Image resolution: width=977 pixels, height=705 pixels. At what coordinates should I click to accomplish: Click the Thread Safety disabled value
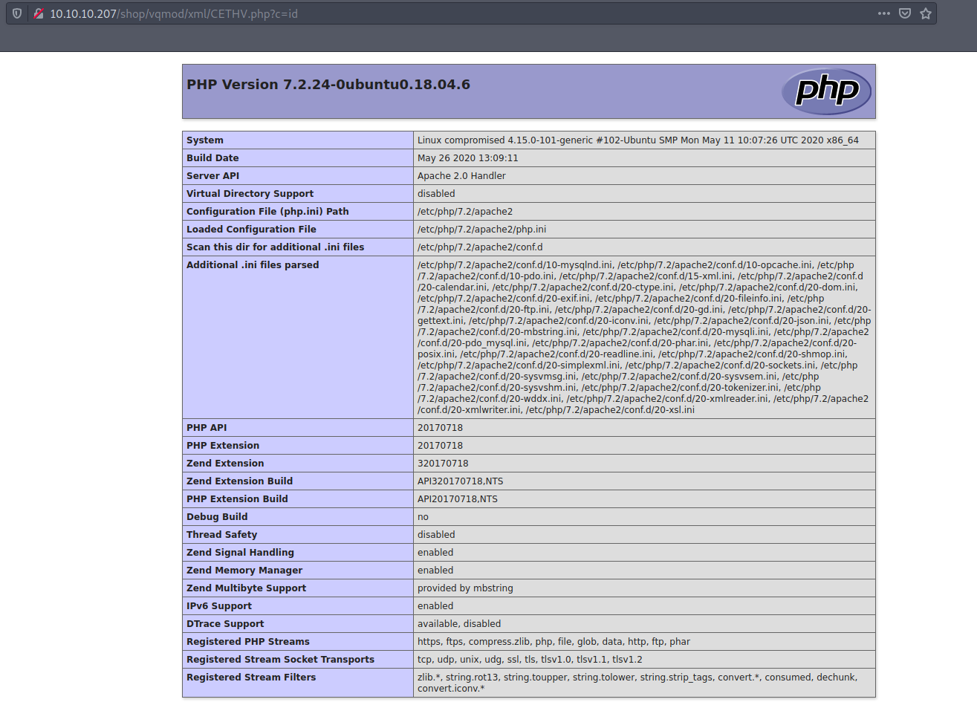pyautogui.click(x=436, y=534)
